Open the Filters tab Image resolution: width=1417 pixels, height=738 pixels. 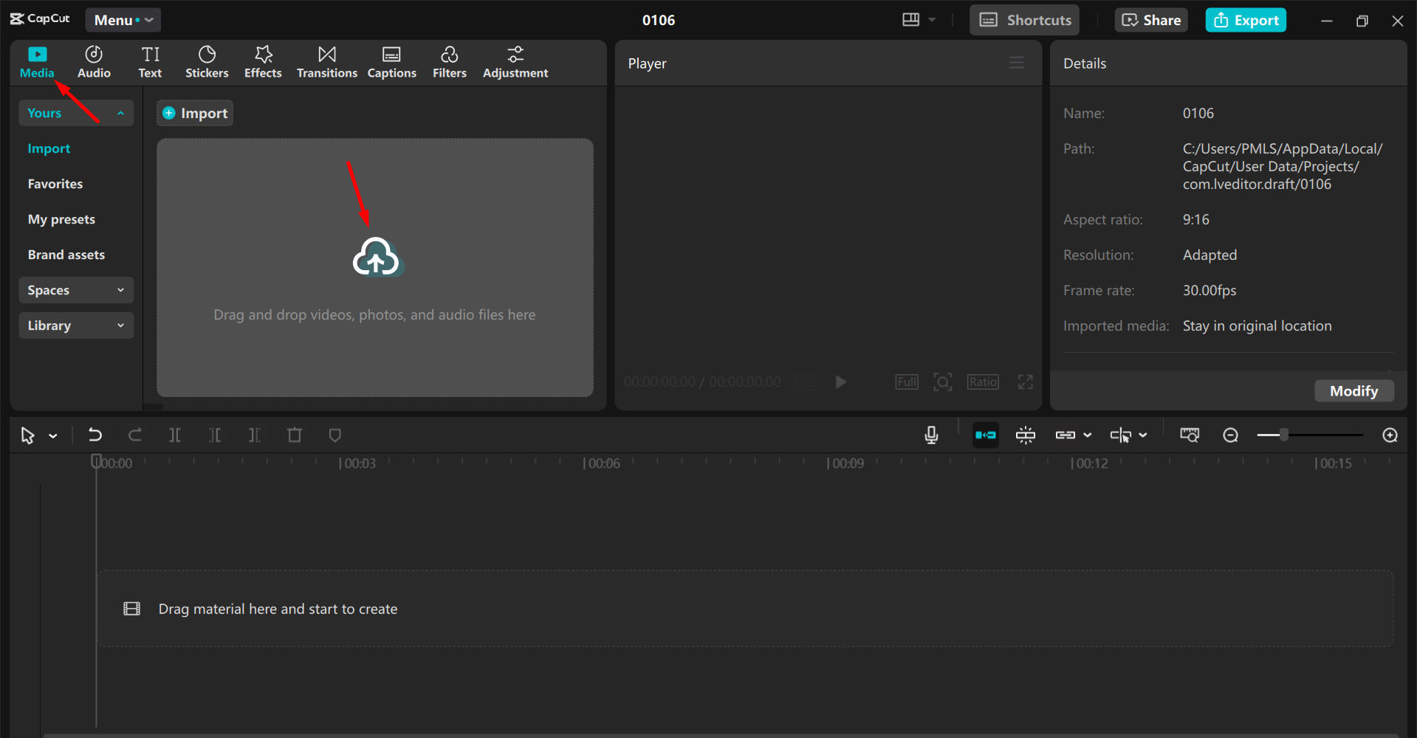coord(450,63)
